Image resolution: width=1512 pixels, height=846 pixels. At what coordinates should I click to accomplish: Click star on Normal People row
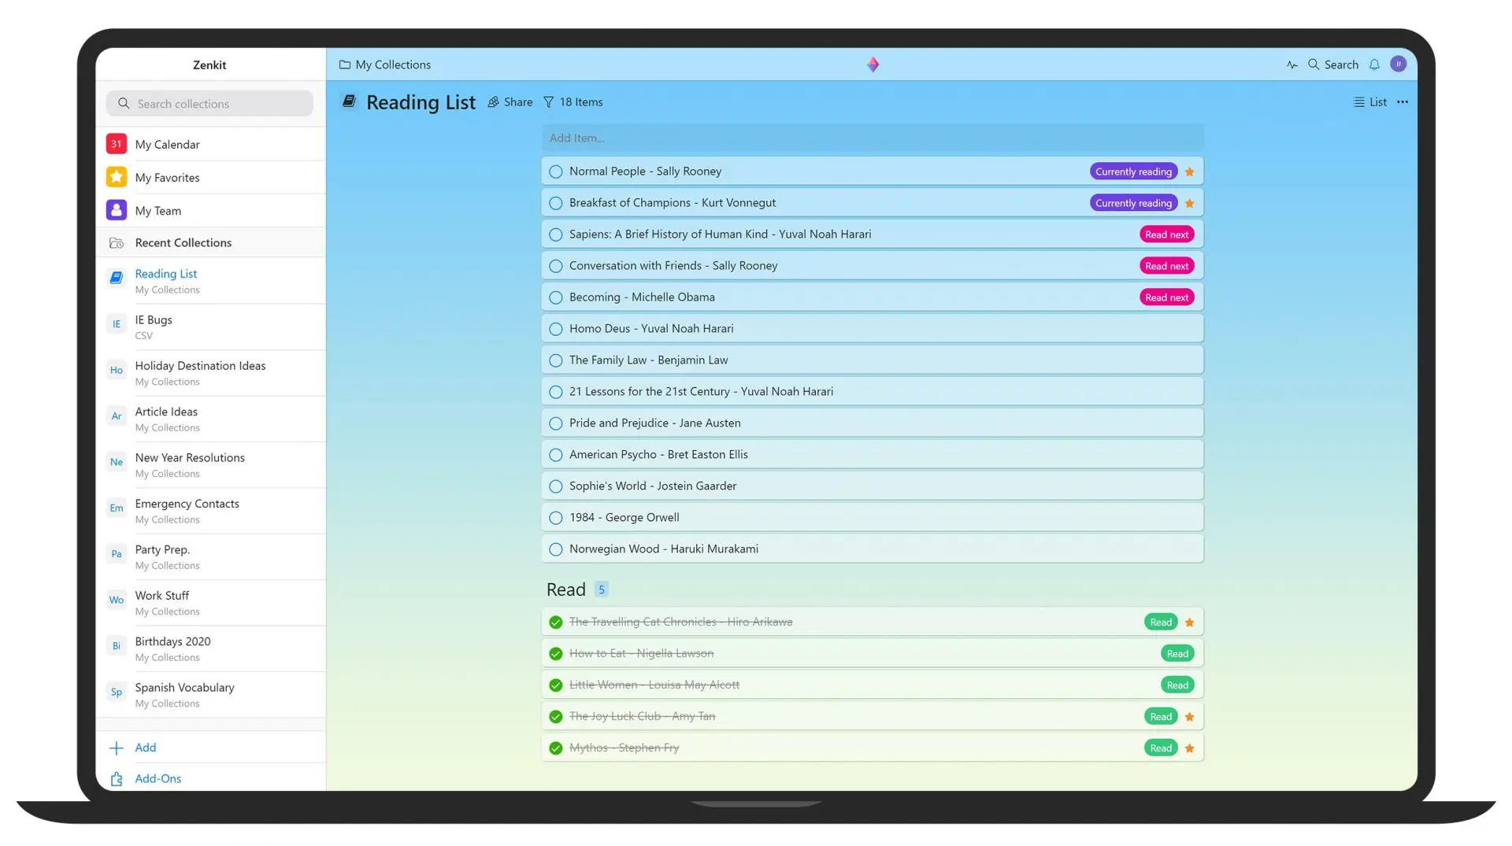[x=1189, y=172]
